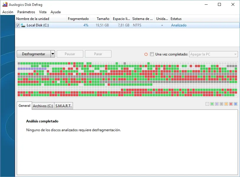Open the 'Apagar la PC' combo box
Screen dimensions: 240x177
(x=213, y=54)
